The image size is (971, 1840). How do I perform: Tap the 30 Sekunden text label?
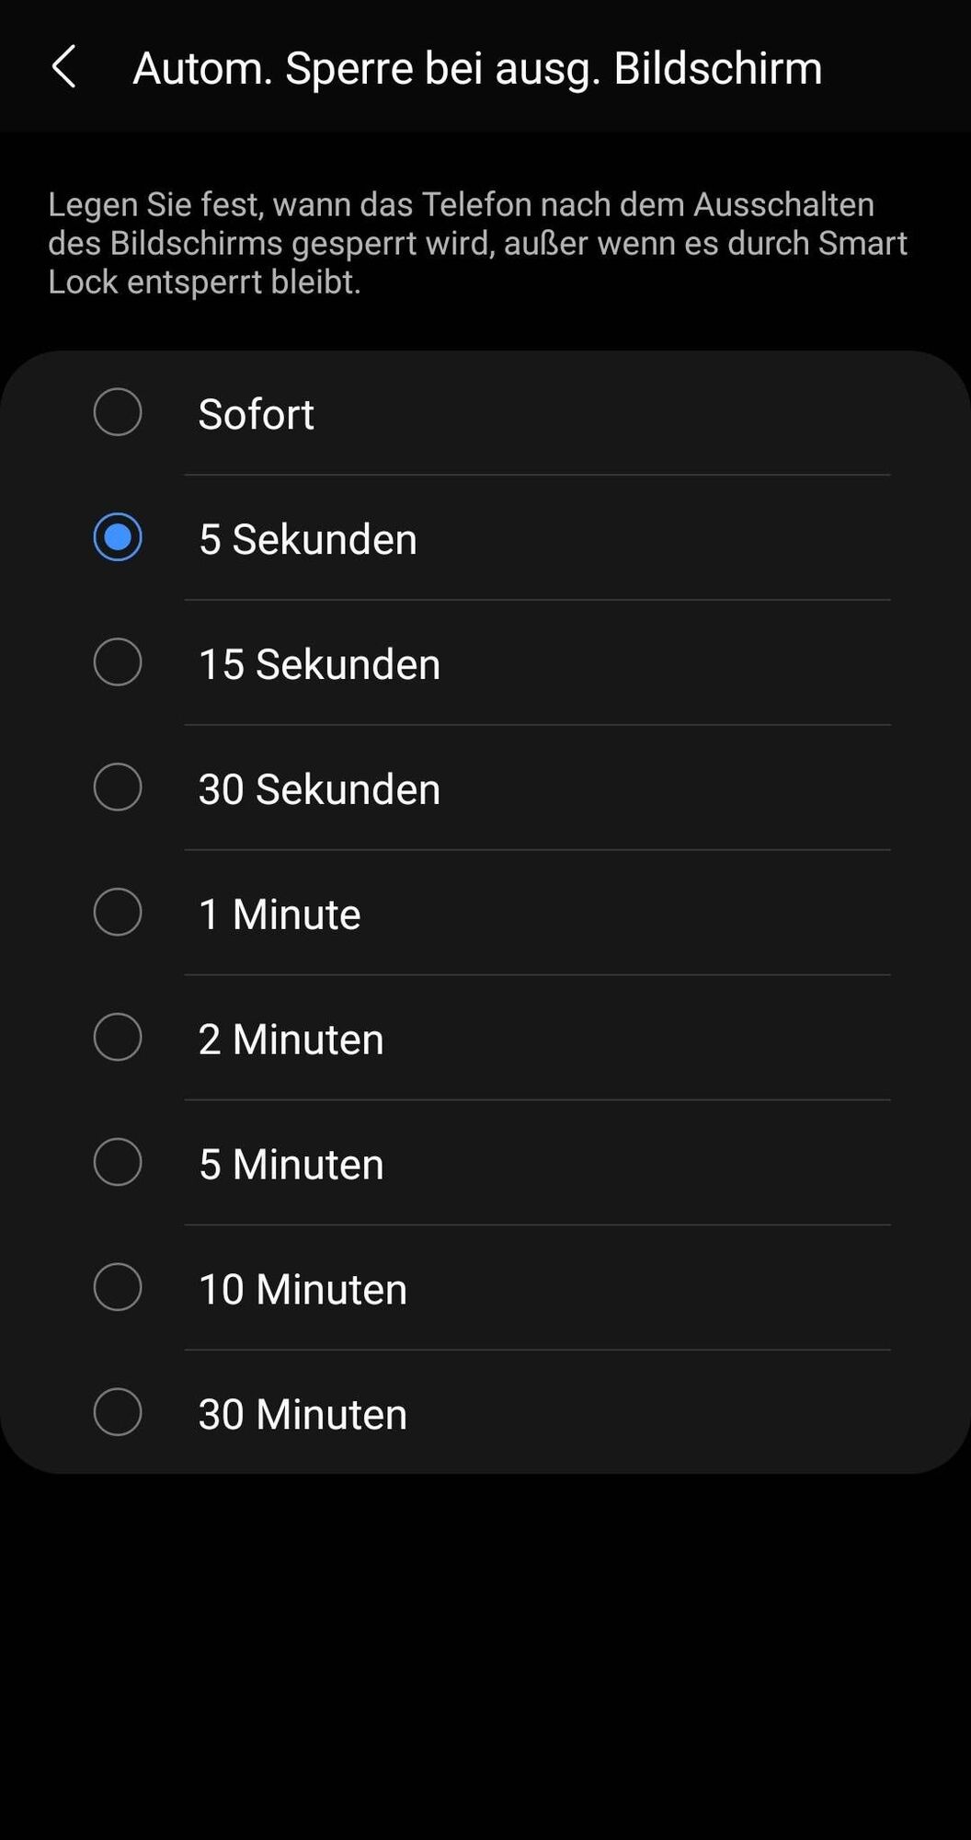[x=319, y=789]
